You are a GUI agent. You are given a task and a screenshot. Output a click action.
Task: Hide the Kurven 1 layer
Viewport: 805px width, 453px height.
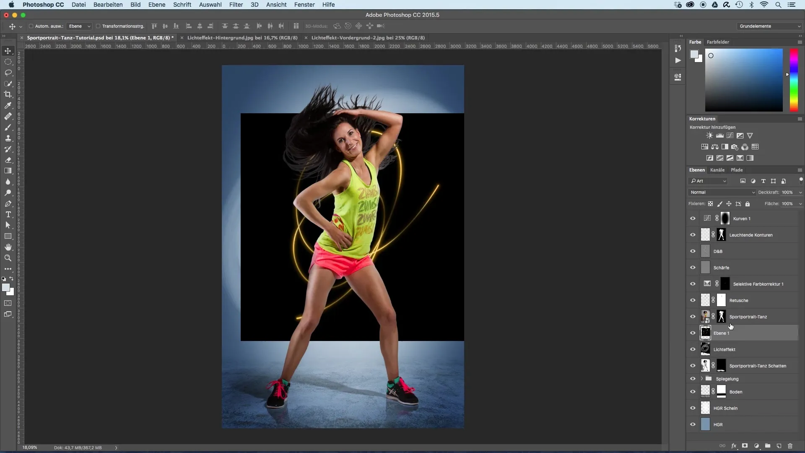pos(693,219)
